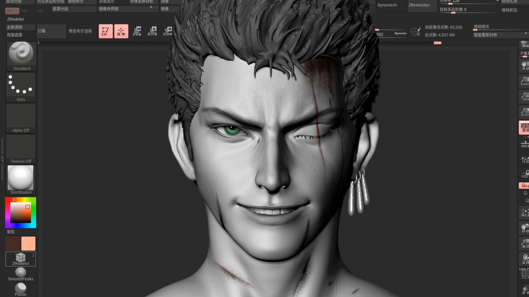Viewport: 529px width, 297px height.
Task: Open the Texture Off selector
Action: tap(21, 149)
